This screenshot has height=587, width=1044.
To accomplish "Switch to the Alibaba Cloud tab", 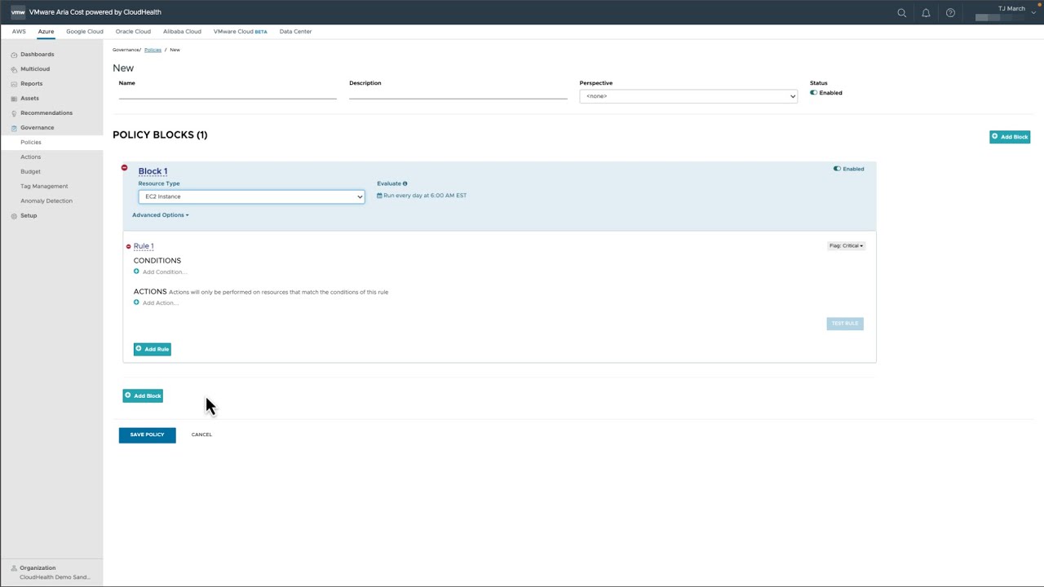I will (182, 32).
